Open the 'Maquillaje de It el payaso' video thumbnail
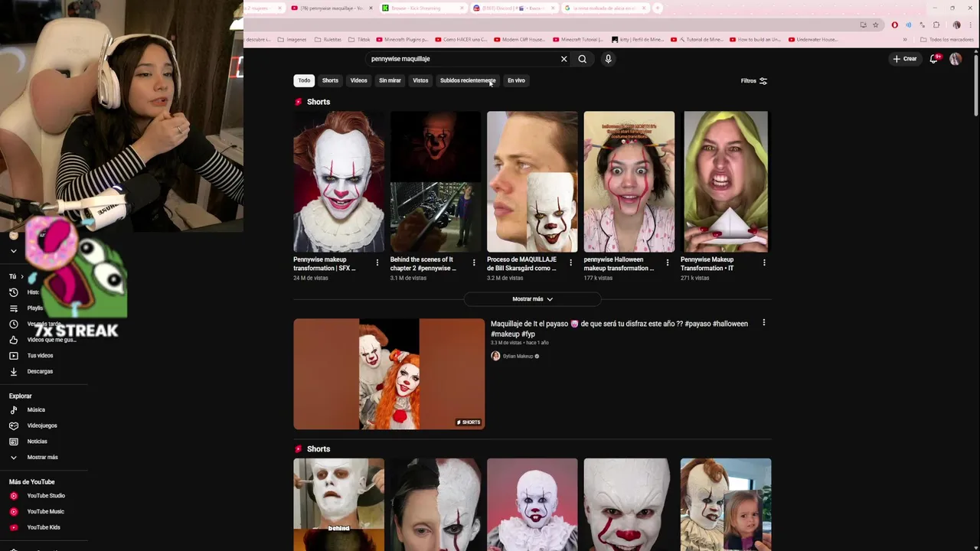The image size is (980, 551). [x=389, y=373]
